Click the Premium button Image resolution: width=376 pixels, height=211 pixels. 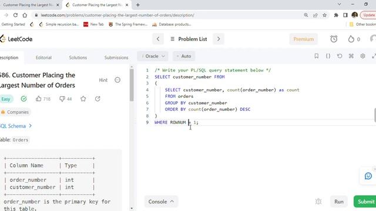click(x=304, y=39)
